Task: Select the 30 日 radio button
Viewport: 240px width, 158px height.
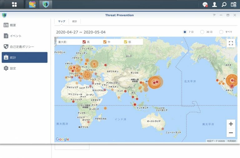Action: 202,32
